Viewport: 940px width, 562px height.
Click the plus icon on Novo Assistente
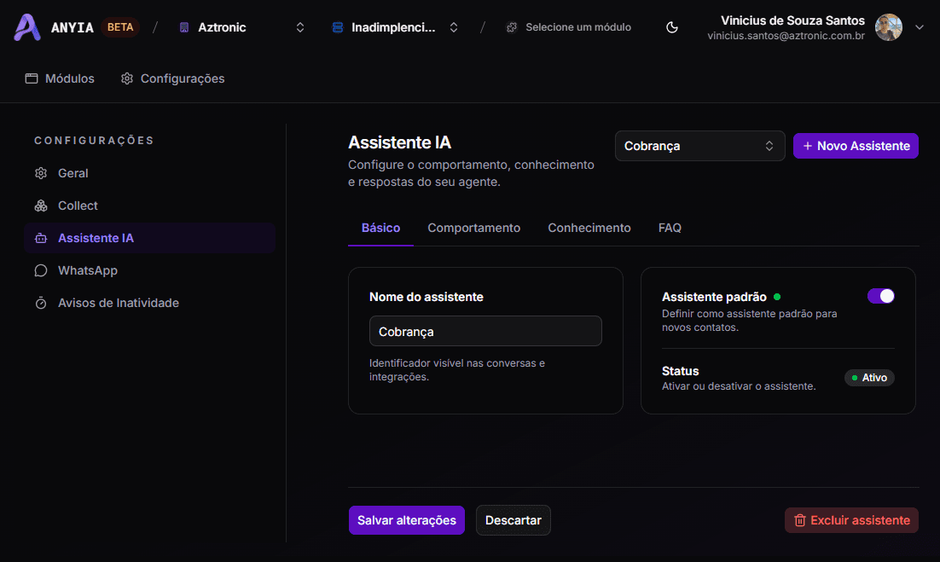click(808, 146)
